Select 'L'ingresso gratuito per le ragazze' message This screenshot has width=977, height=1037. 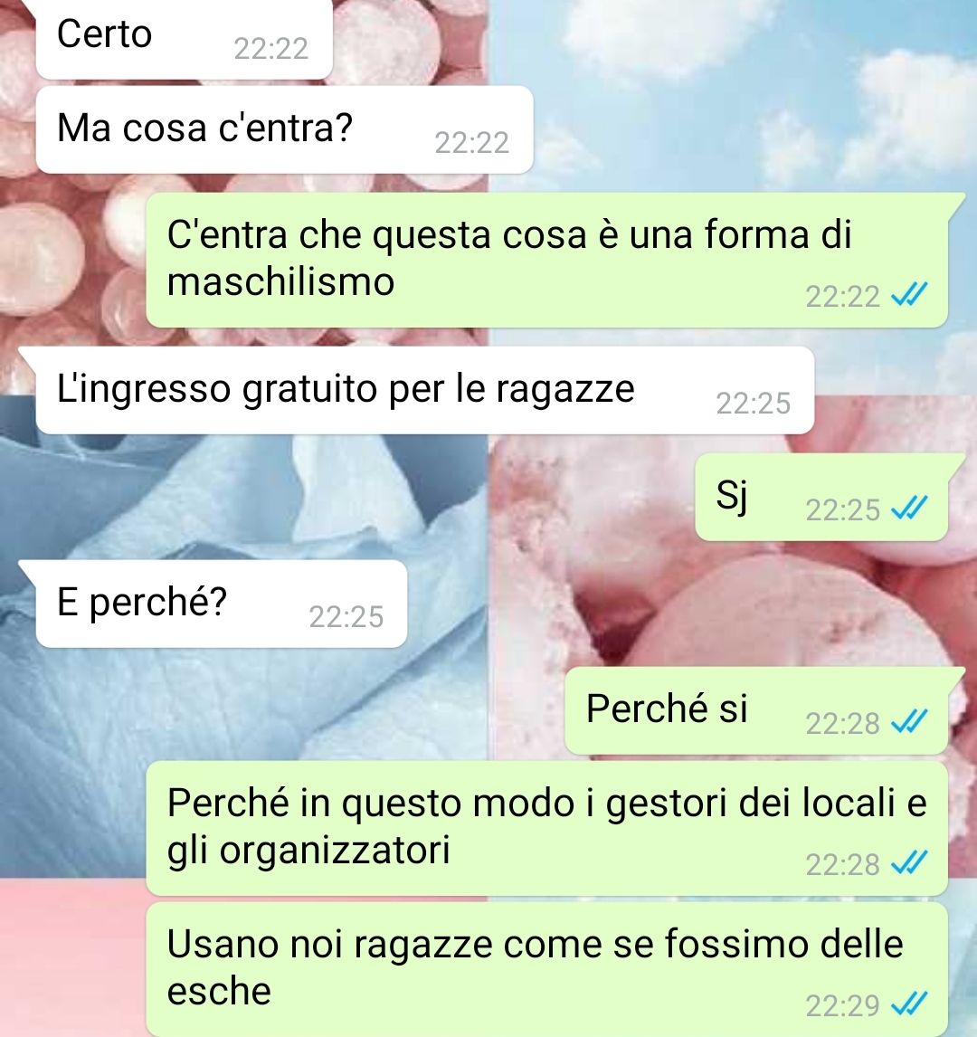pyautogui.click(x=424, y=390)
